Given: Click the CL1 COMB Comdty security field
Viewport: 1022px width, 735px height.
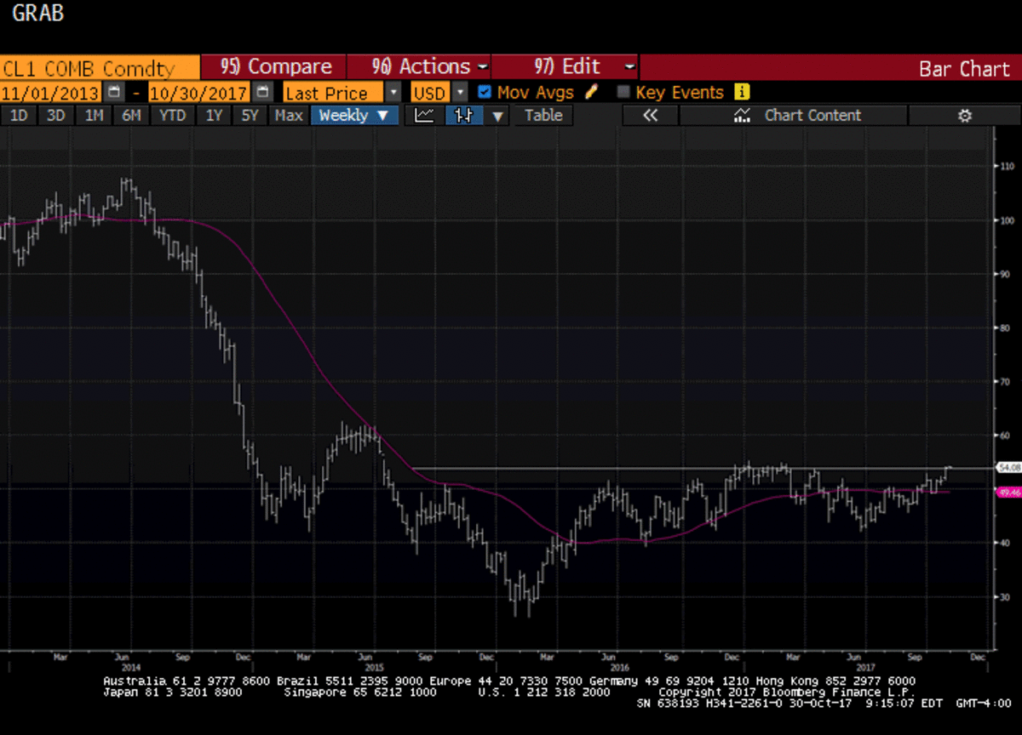Looking at the screenshot, I should pyautogui.click(x=99, y=67).
